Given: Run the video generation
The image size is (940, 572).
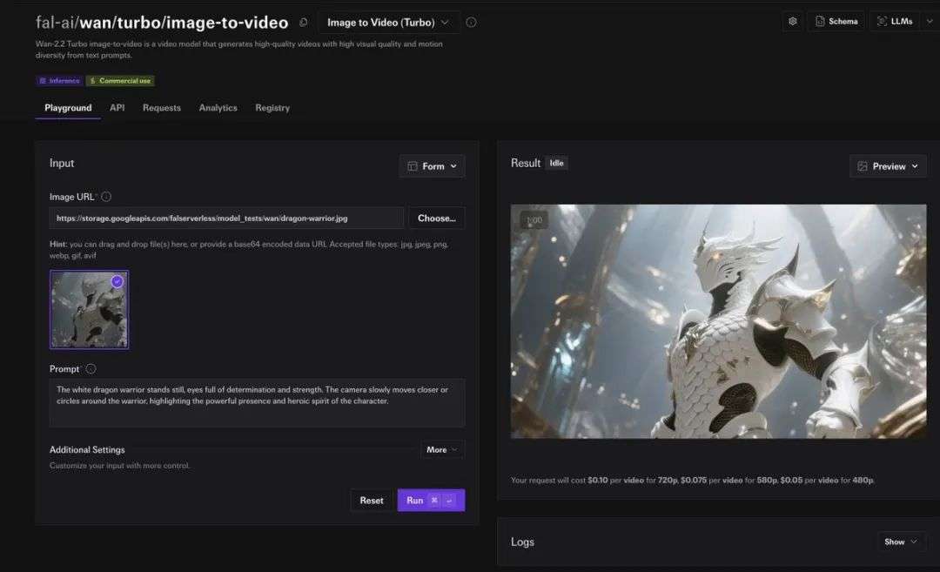Looking at the screenshot, I should click(x=431, y=500).
